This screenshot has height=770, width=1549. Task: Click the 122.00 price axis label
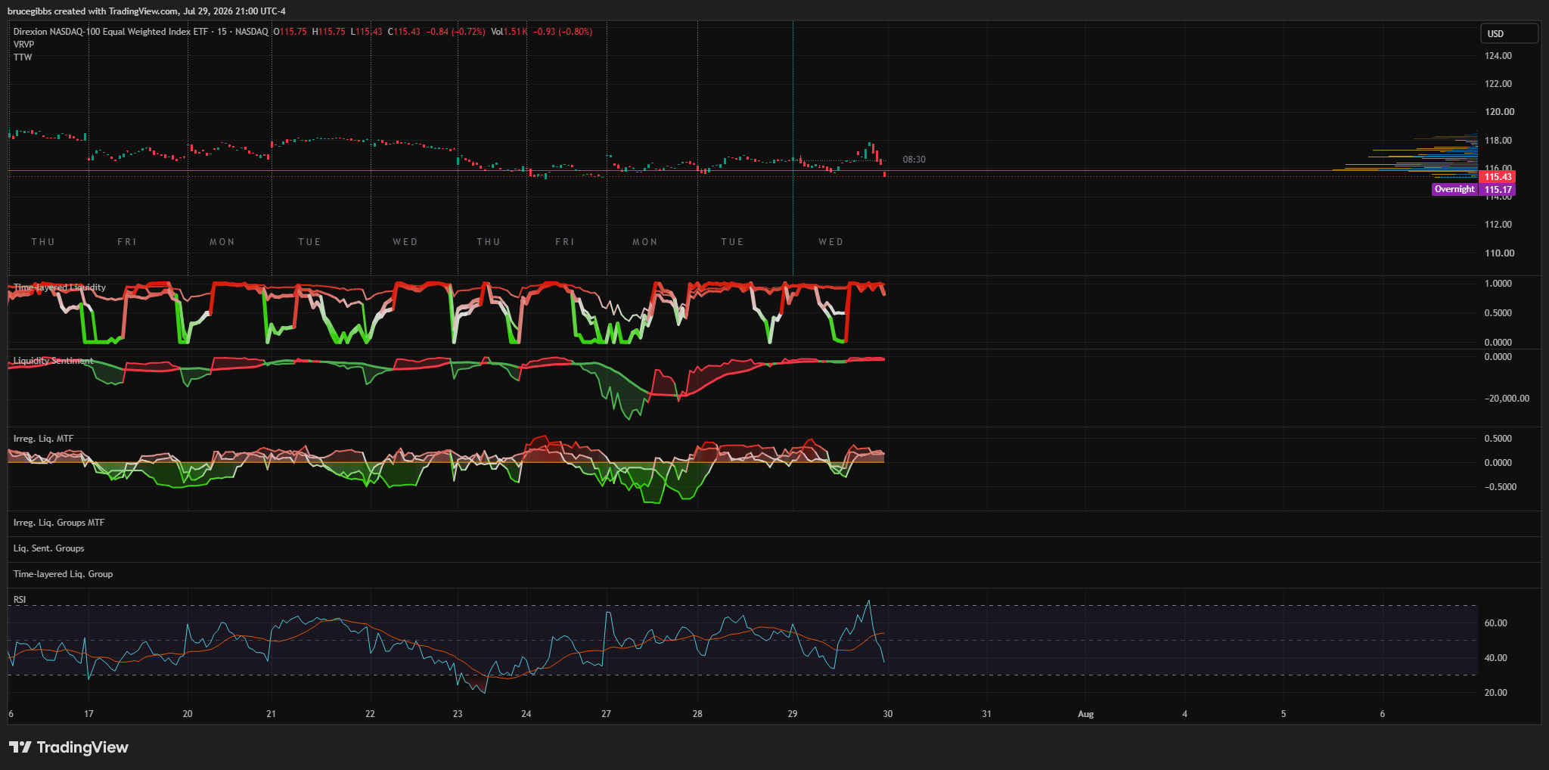[x=1498, y=84]
